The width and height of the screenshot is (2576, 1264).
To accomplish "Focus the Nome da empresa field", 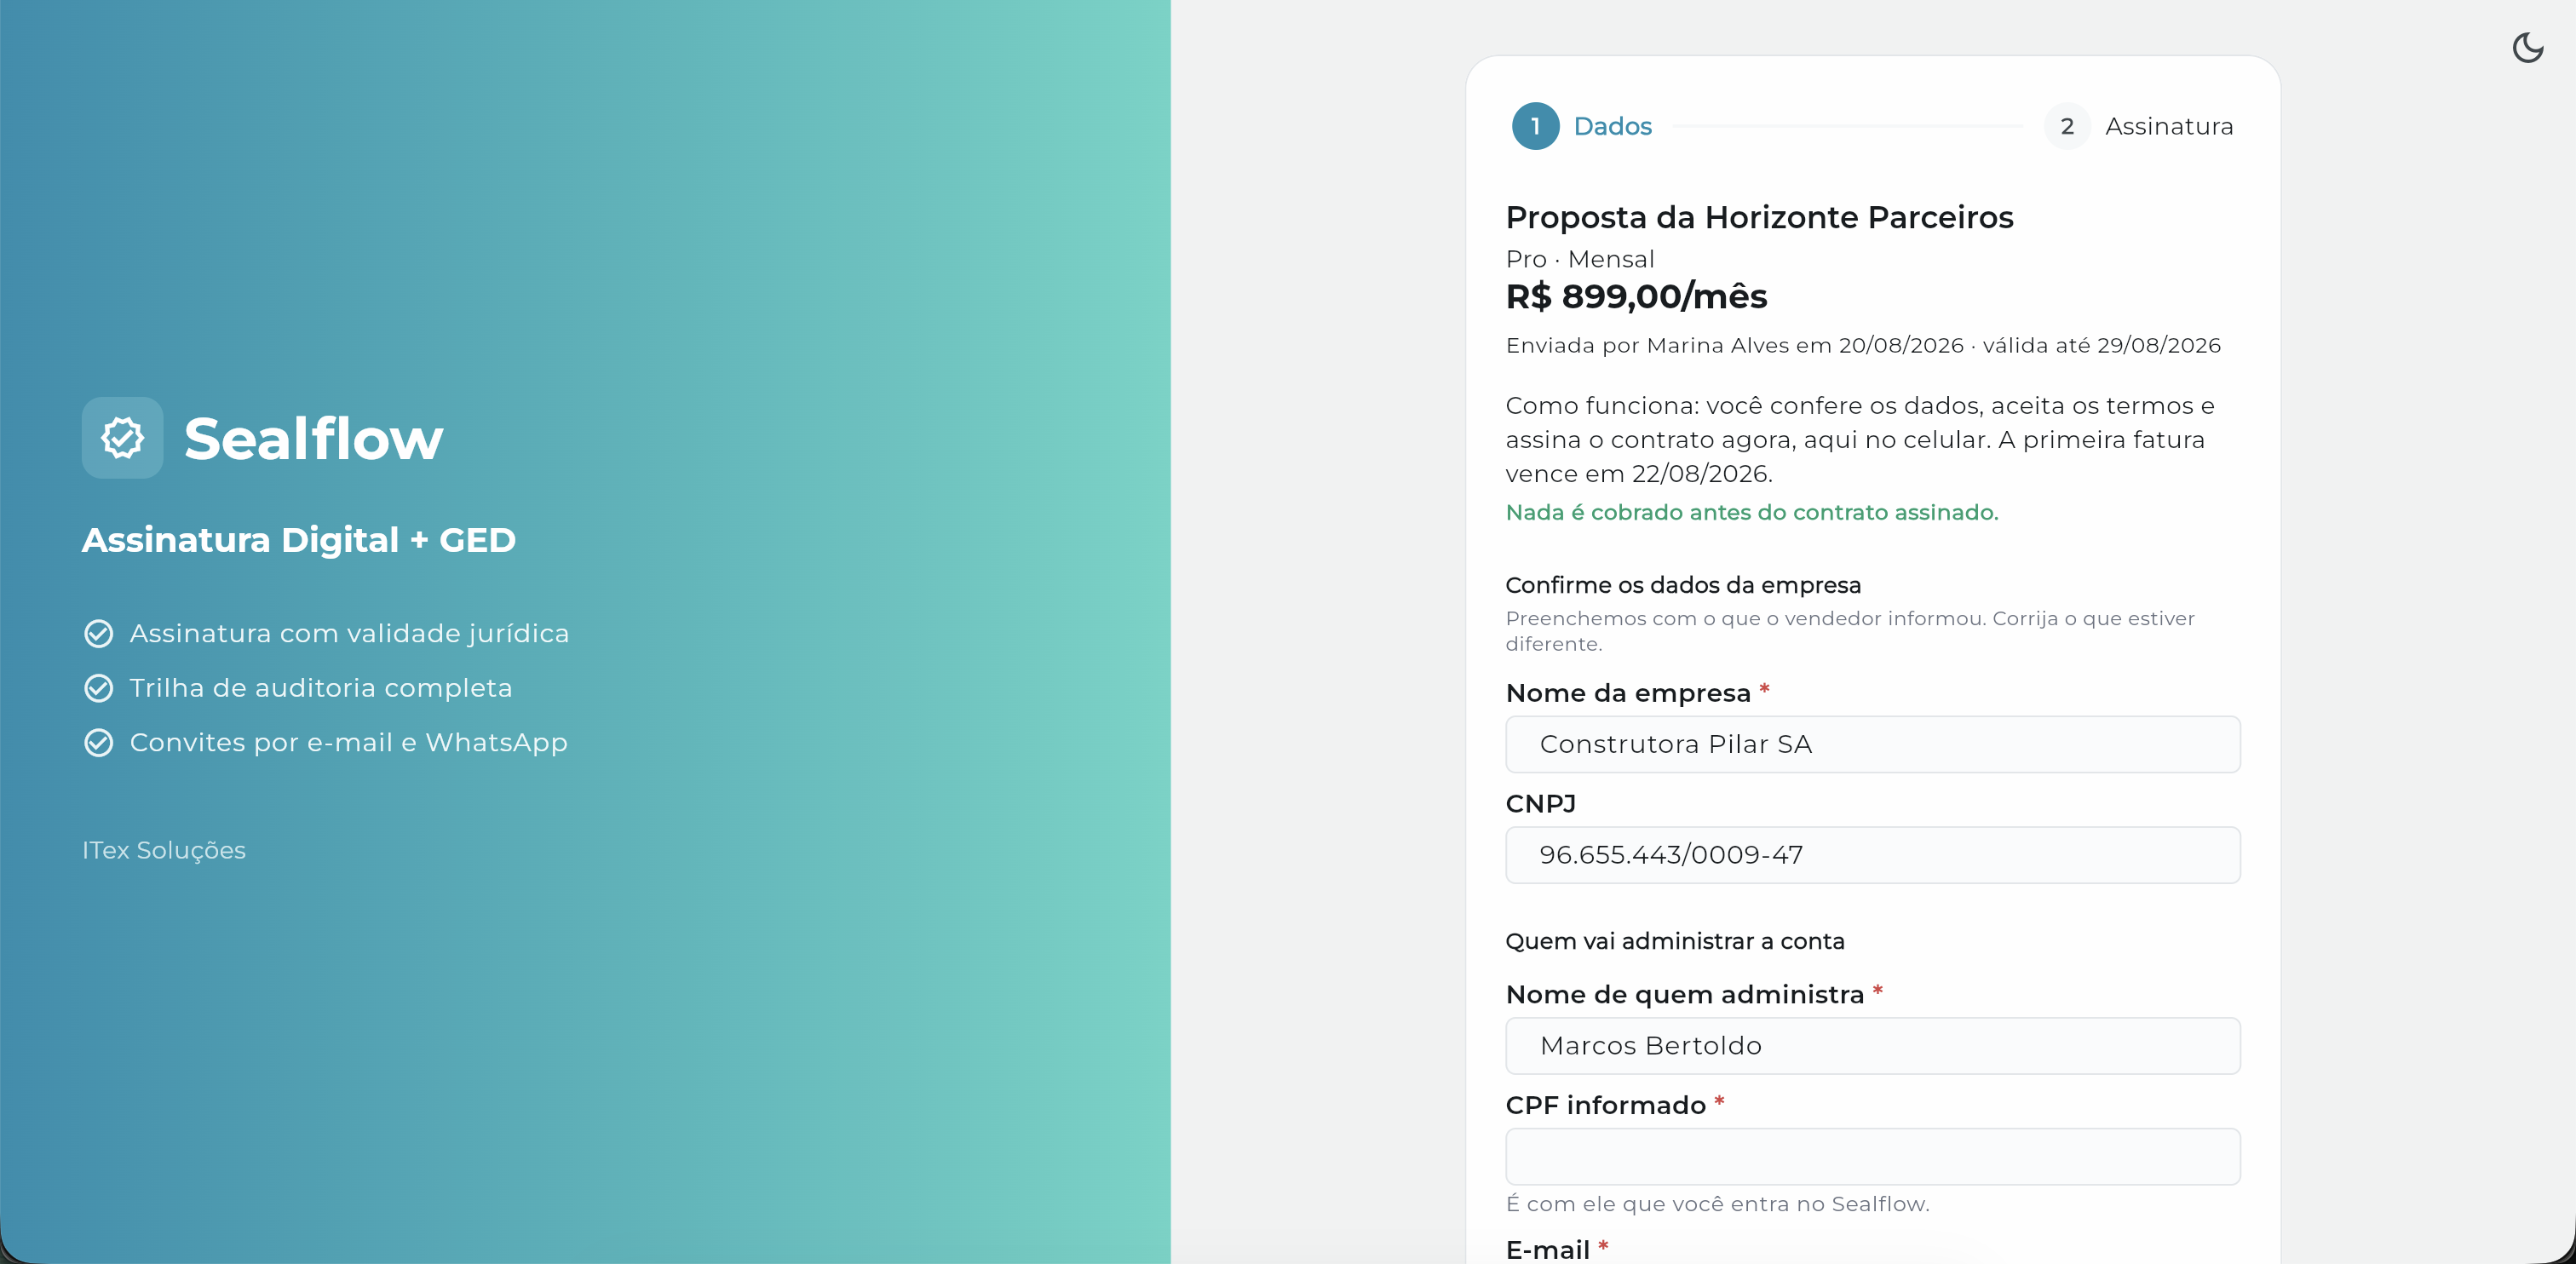I will pyautogui.click(x=1872, y=744).
